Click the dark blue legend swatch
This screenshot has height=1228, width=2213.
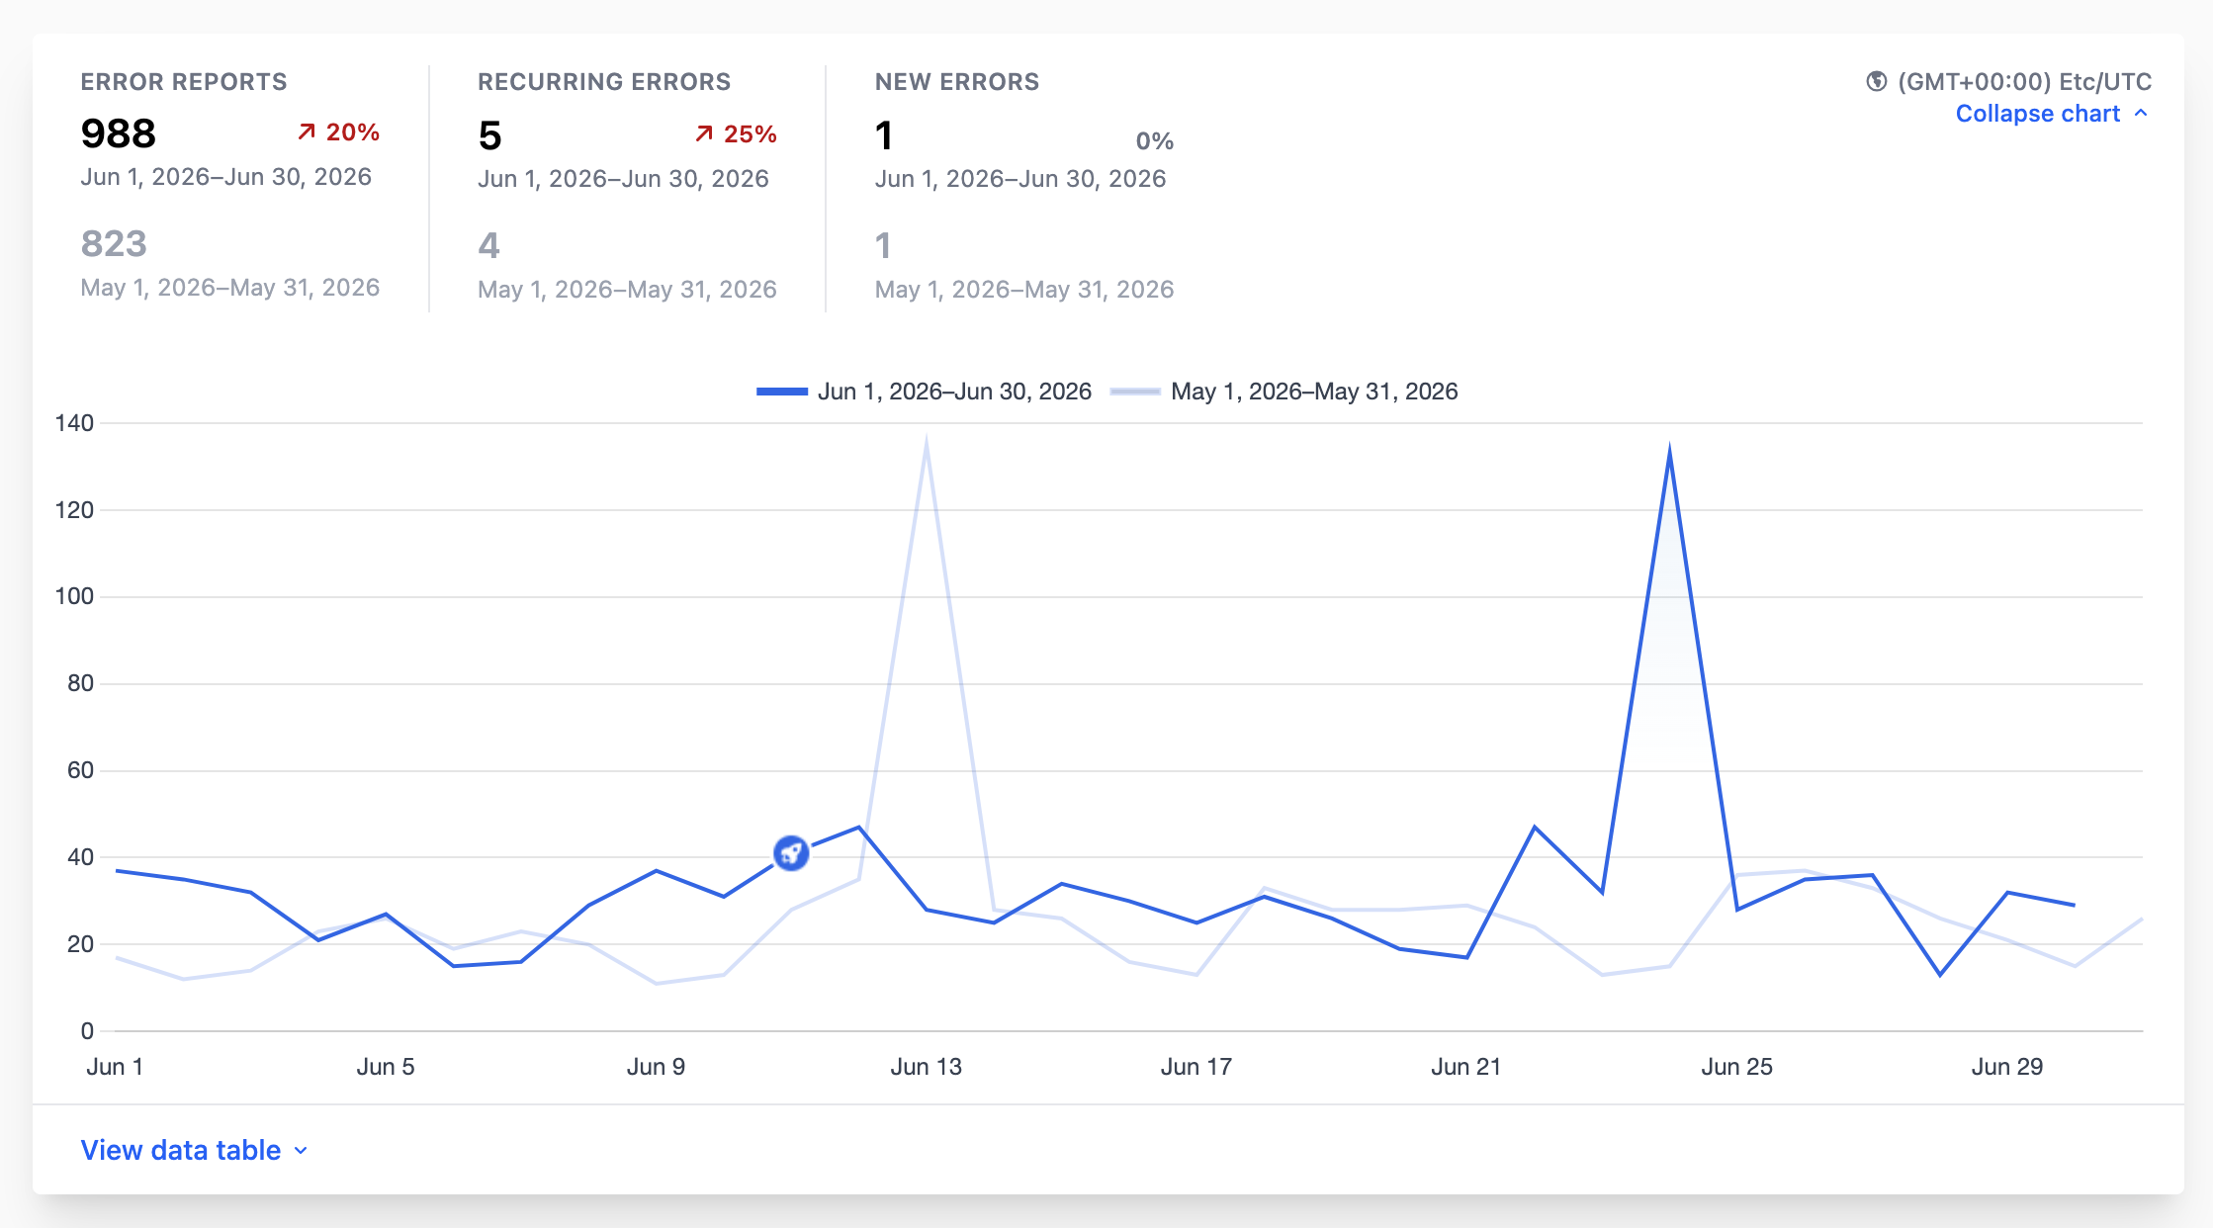782,392
